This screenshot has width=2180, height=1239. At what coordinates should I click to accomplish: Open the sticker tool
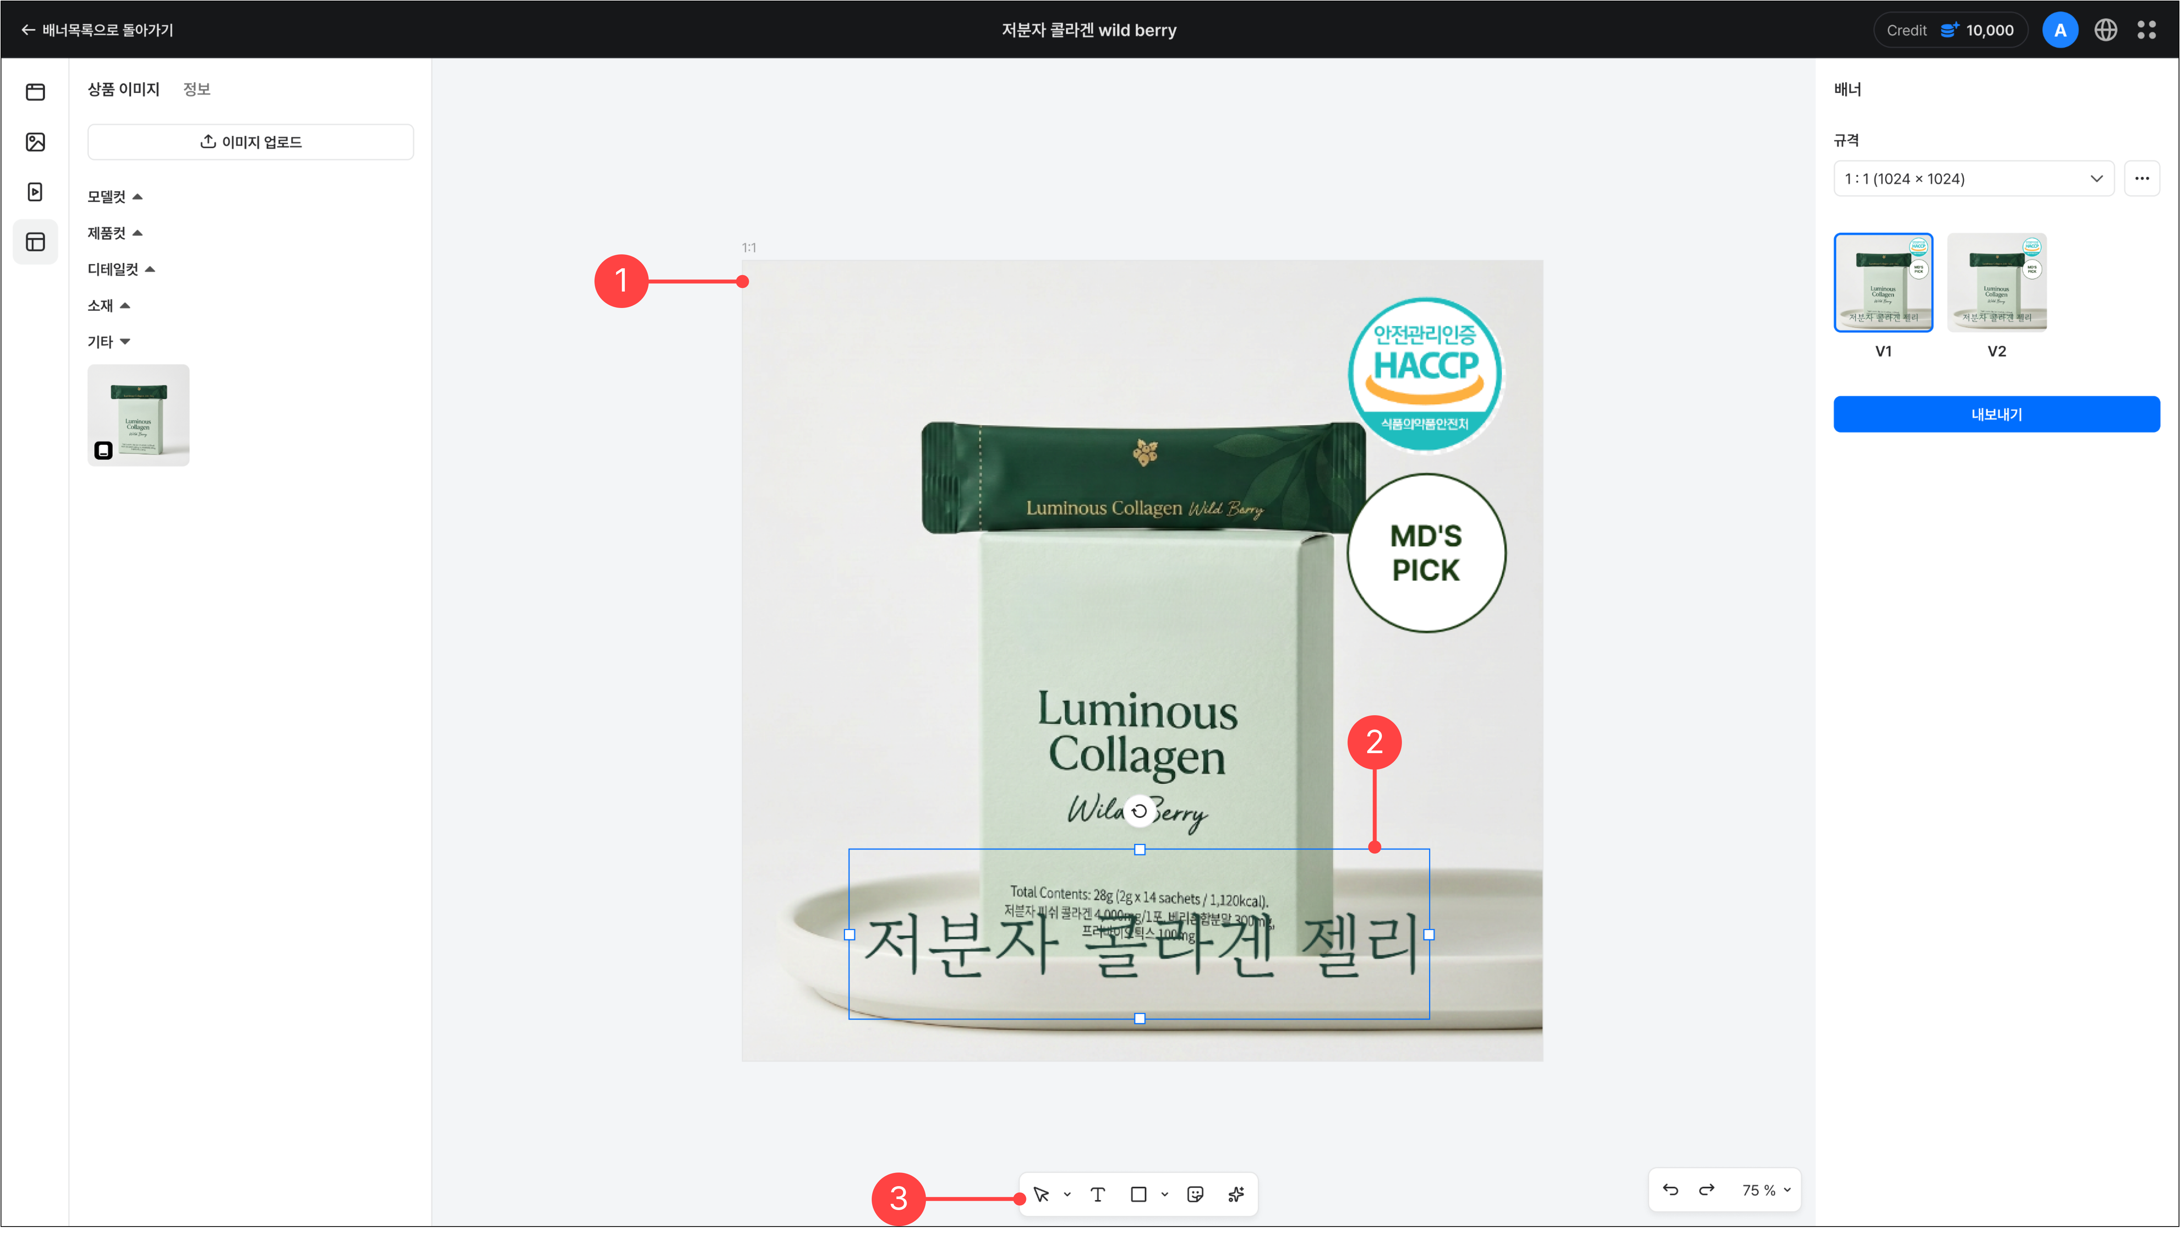pos(1195,1195)
